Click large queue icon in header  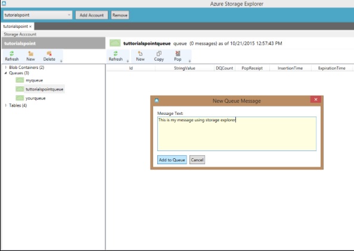pyautogui.click(x=115, y=43)
